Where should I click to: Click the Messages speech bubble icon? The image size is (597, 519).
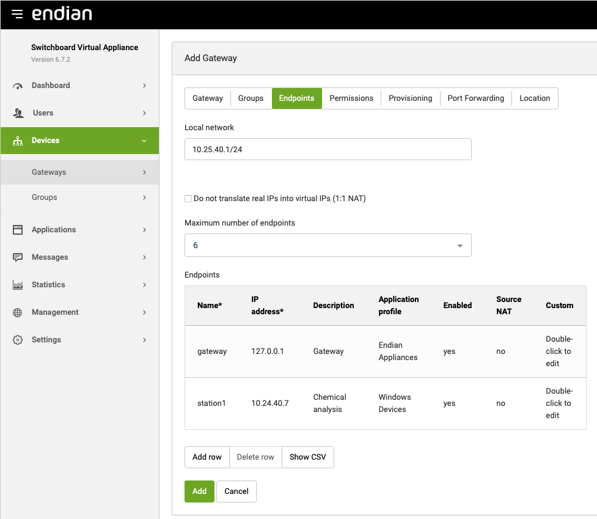pyautogui.click(x=18, y=257)
